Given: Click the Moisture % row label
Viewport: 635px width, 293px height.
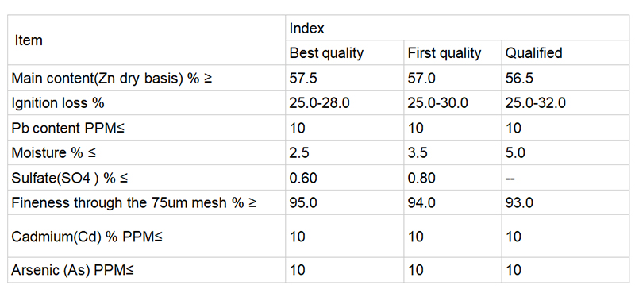Looking at the screenshot, I should 147,152.
